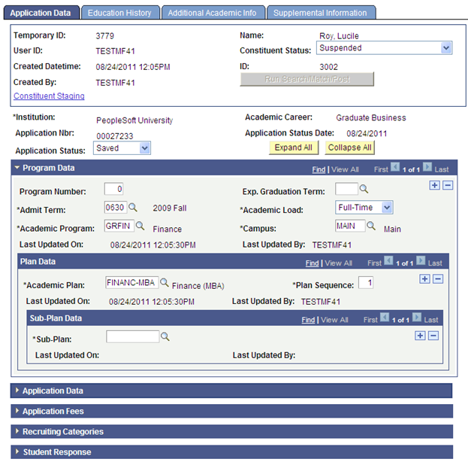Expand the Recruiting Categories section
Screen dimensions: 468x462
tap(17, 431)
